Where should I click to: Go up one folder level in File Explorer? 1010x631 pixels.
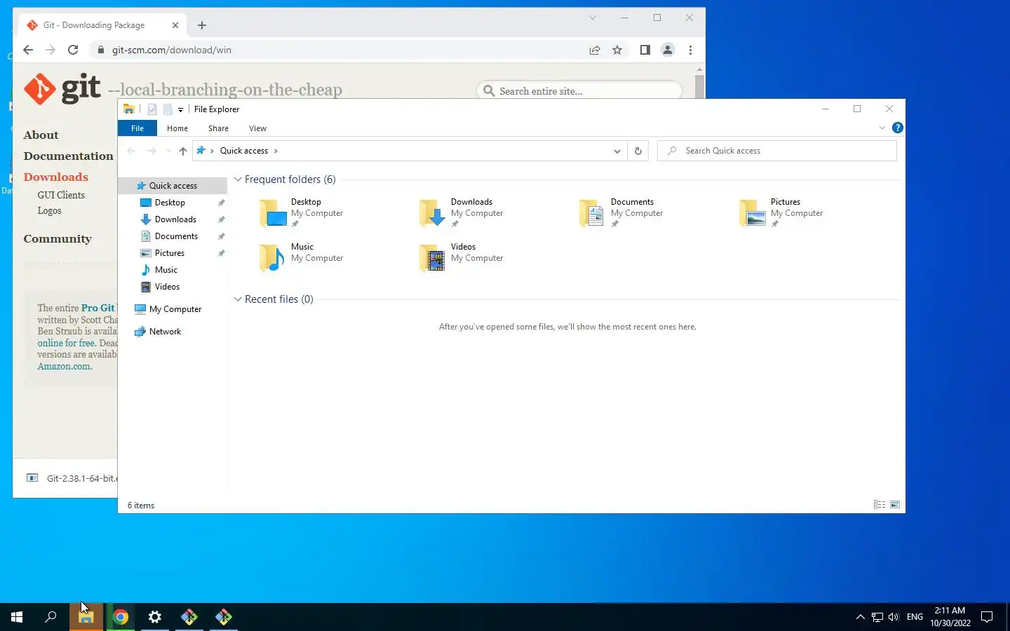tap(183, 151)
